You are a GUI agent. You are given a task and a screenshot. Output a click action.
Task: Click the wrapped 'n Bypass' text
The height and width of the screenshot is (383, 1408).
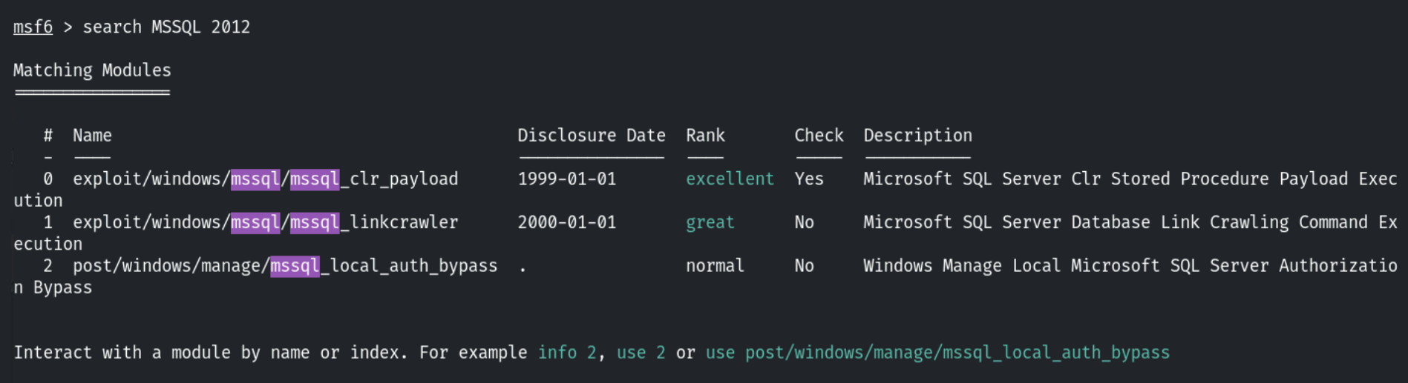[53, 287]
